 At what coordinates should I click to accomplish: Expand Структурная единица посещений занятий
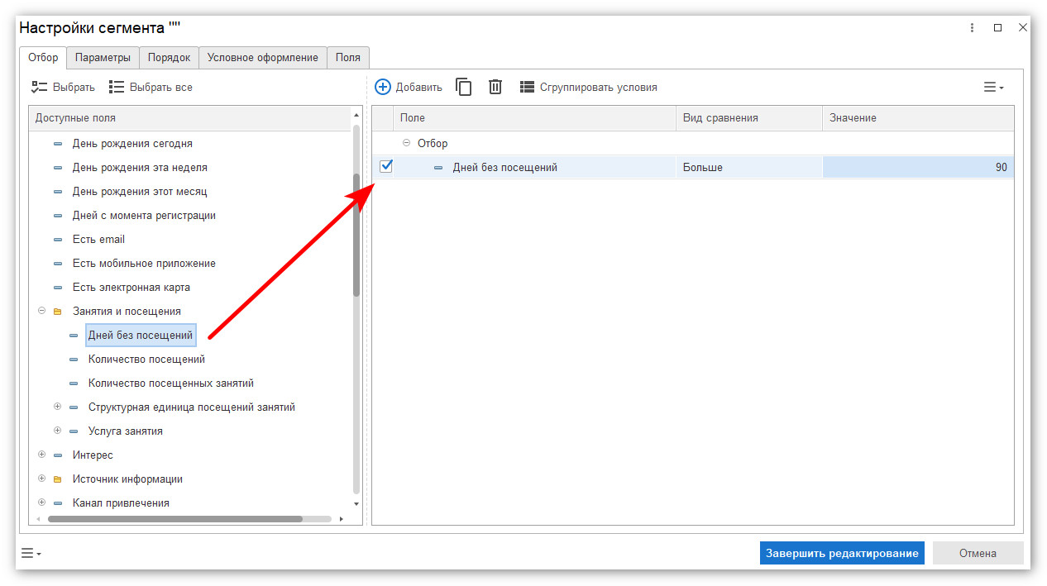pyautogui.click(x=57, y=407)
